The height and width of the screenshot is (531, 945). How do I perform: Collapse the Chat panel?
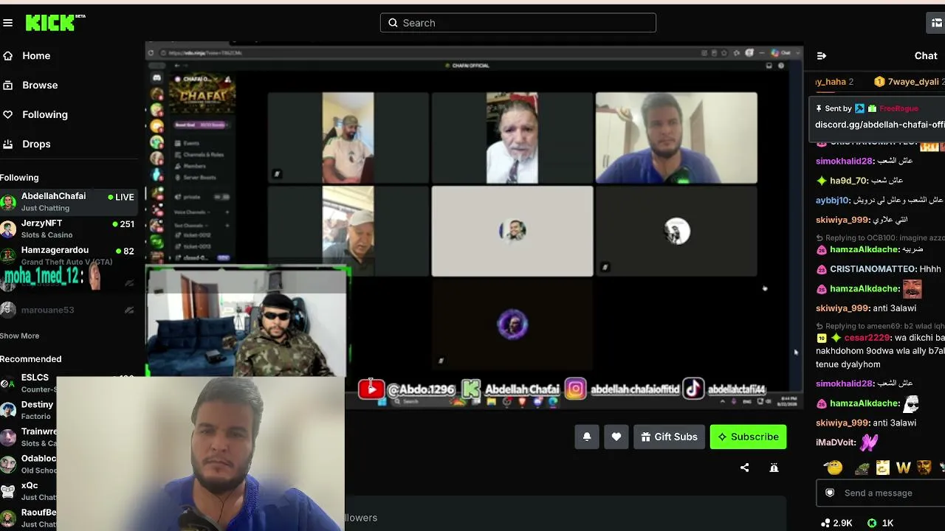tap(822, 56)
